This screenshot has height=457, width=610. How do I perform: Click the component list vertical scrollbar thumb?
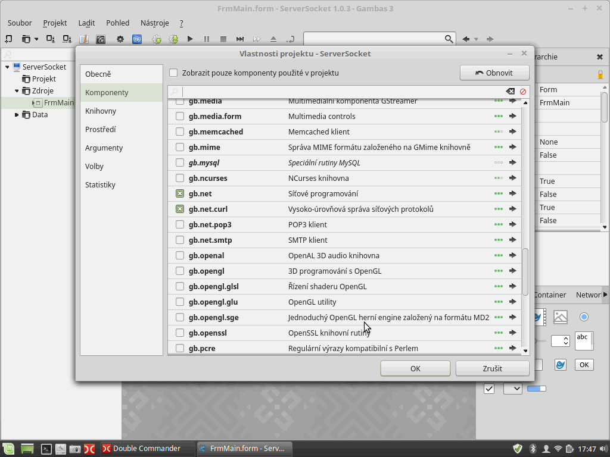tap(525, 271)
